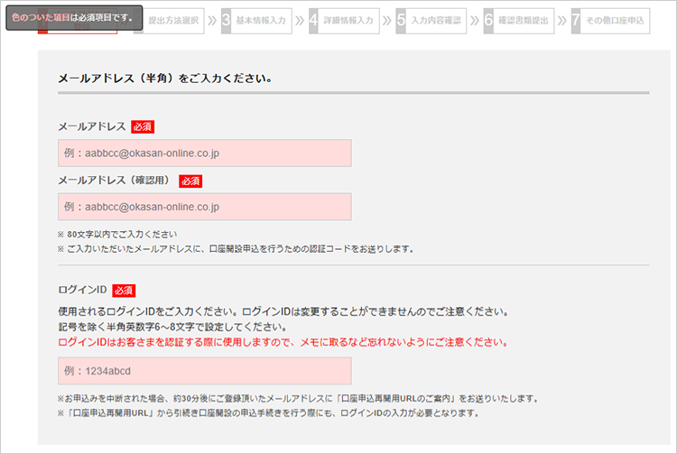Focus the ログインID input field

point(205,371)
